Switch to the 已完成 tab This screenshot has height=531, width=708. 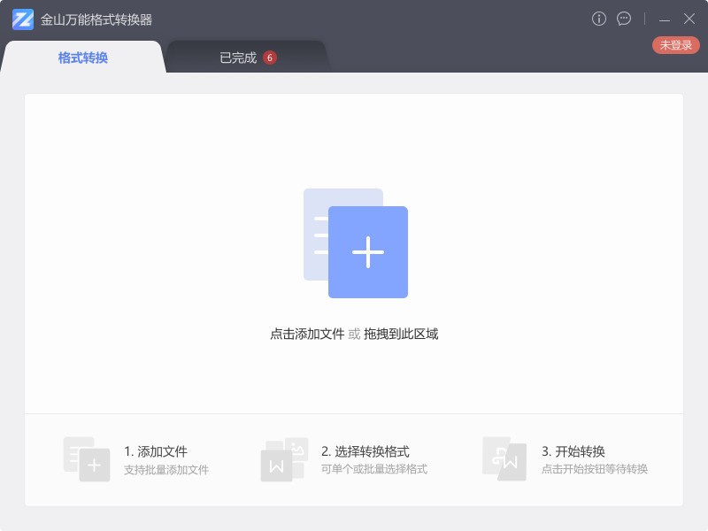pyautogui.click(x=248, y=58)
